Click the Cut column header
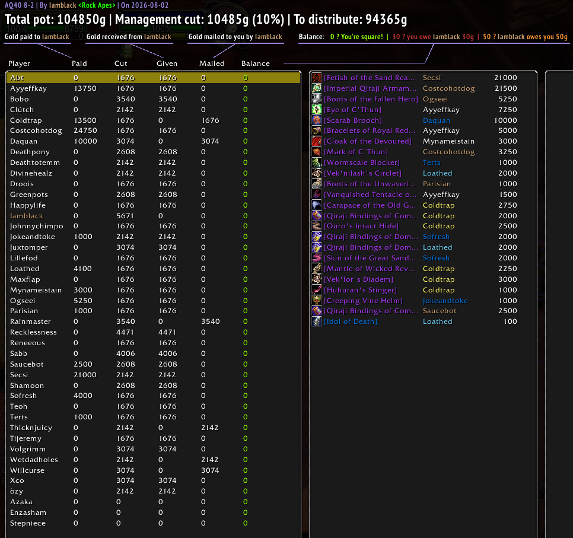The image size is (573, 538). tap(120, 63)
